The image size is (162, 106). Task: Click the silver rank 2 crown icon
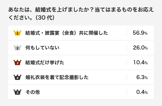pyautogui.click(x=18, y=48)
